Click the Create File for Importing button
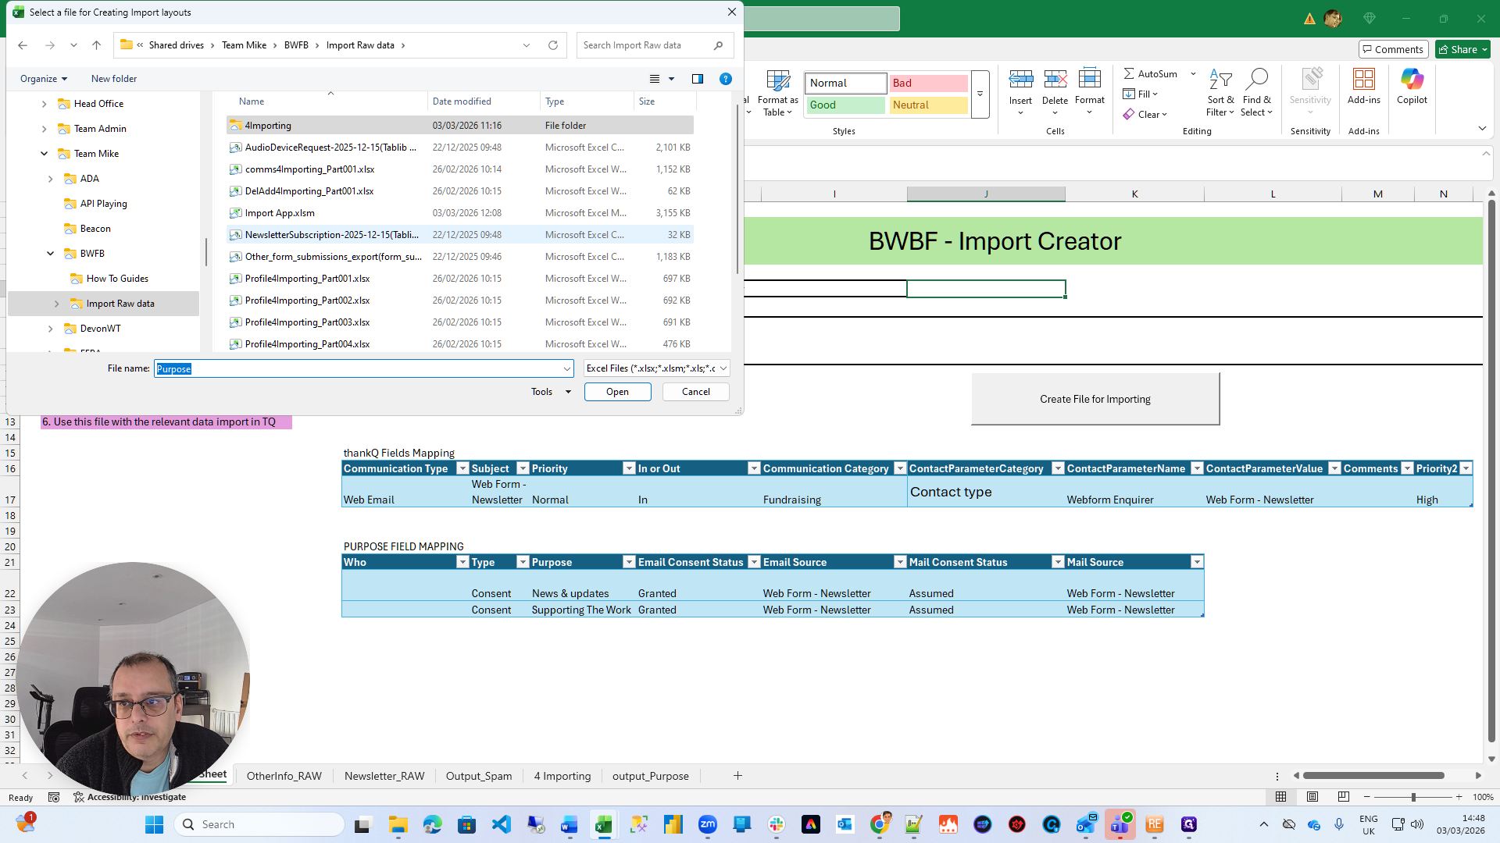 coord(1095,399)
